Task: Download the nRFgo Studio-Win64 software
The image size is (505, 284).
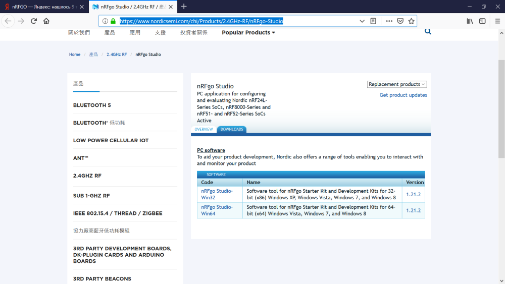Action: pyautogui.click(x=217, y=210)
